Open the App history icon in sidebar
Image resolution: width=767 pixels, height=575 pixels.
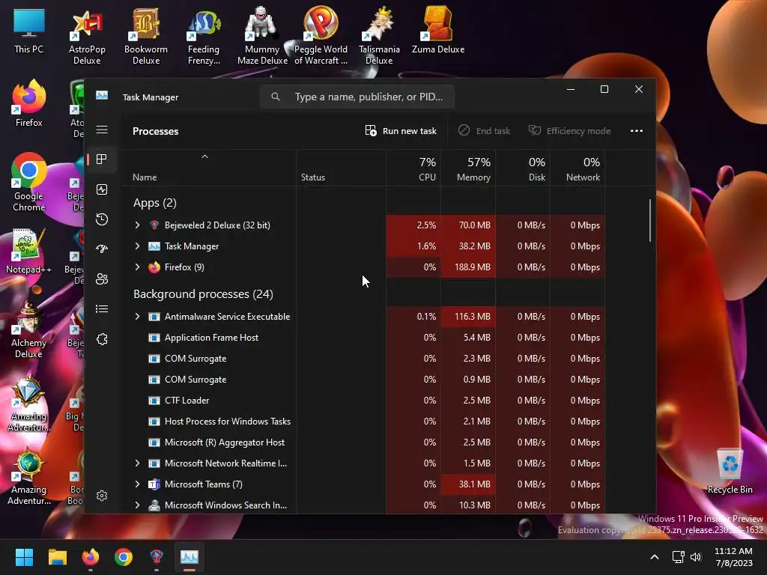102,219
